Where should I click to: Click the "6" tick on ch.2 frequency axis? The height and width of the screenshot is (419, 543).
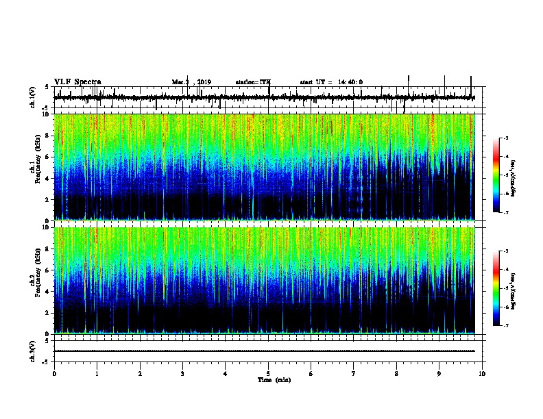pyautogui.click(x=47, y=270)
